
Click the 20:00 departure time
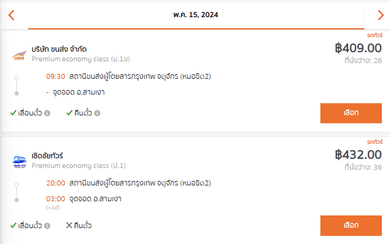[x=56, y=183]
